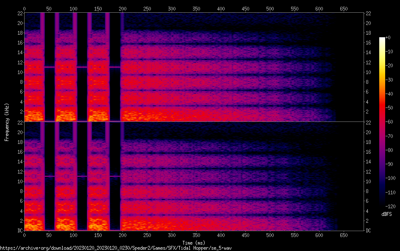400x251 pixels.
Task: Click the 0 tick on top time axis
Action: tap(24, 9)
